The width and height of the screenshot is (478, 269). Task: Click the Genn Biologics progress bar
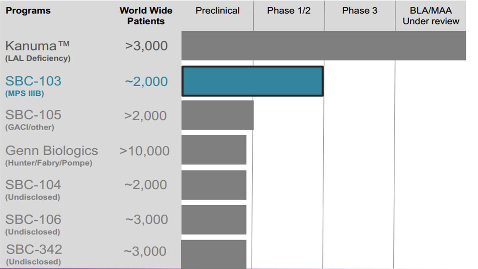(x=214, y=150)
